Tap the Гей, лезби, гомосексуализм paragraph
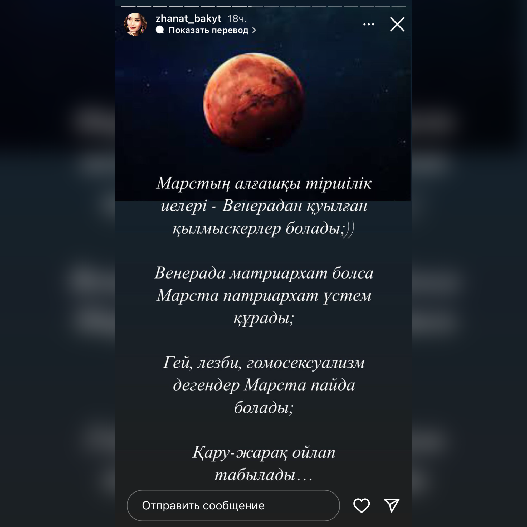This screenshot has height=527, width=527. coord(263,385)
